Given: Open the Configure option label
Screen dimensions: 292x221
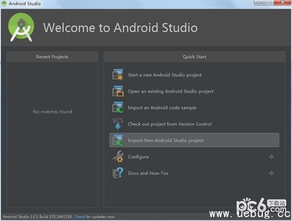Looking at the screenshot, I should [138, 157].
